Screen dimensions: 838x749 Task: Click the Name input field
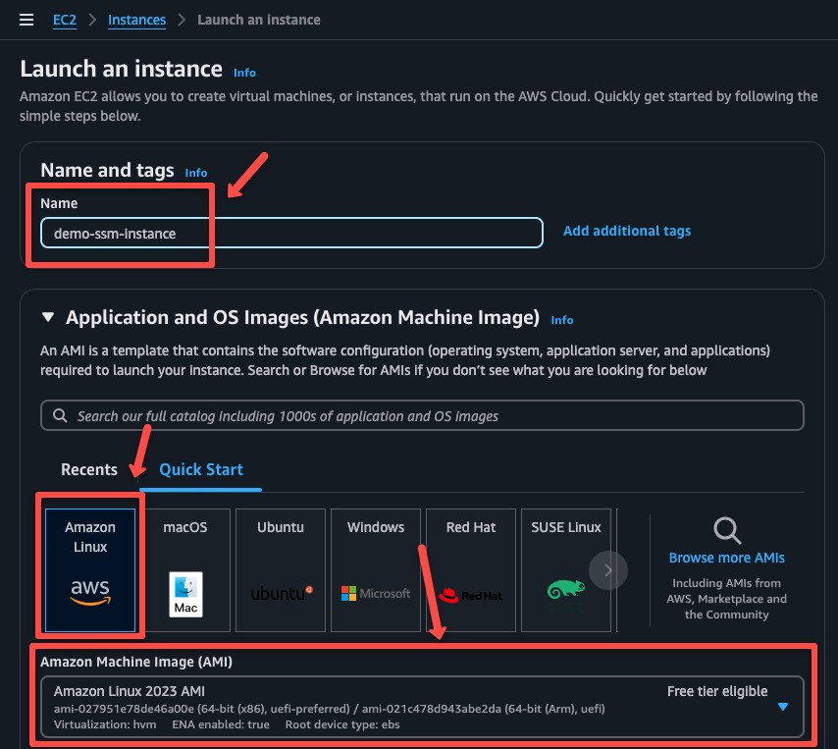(291, 233)
